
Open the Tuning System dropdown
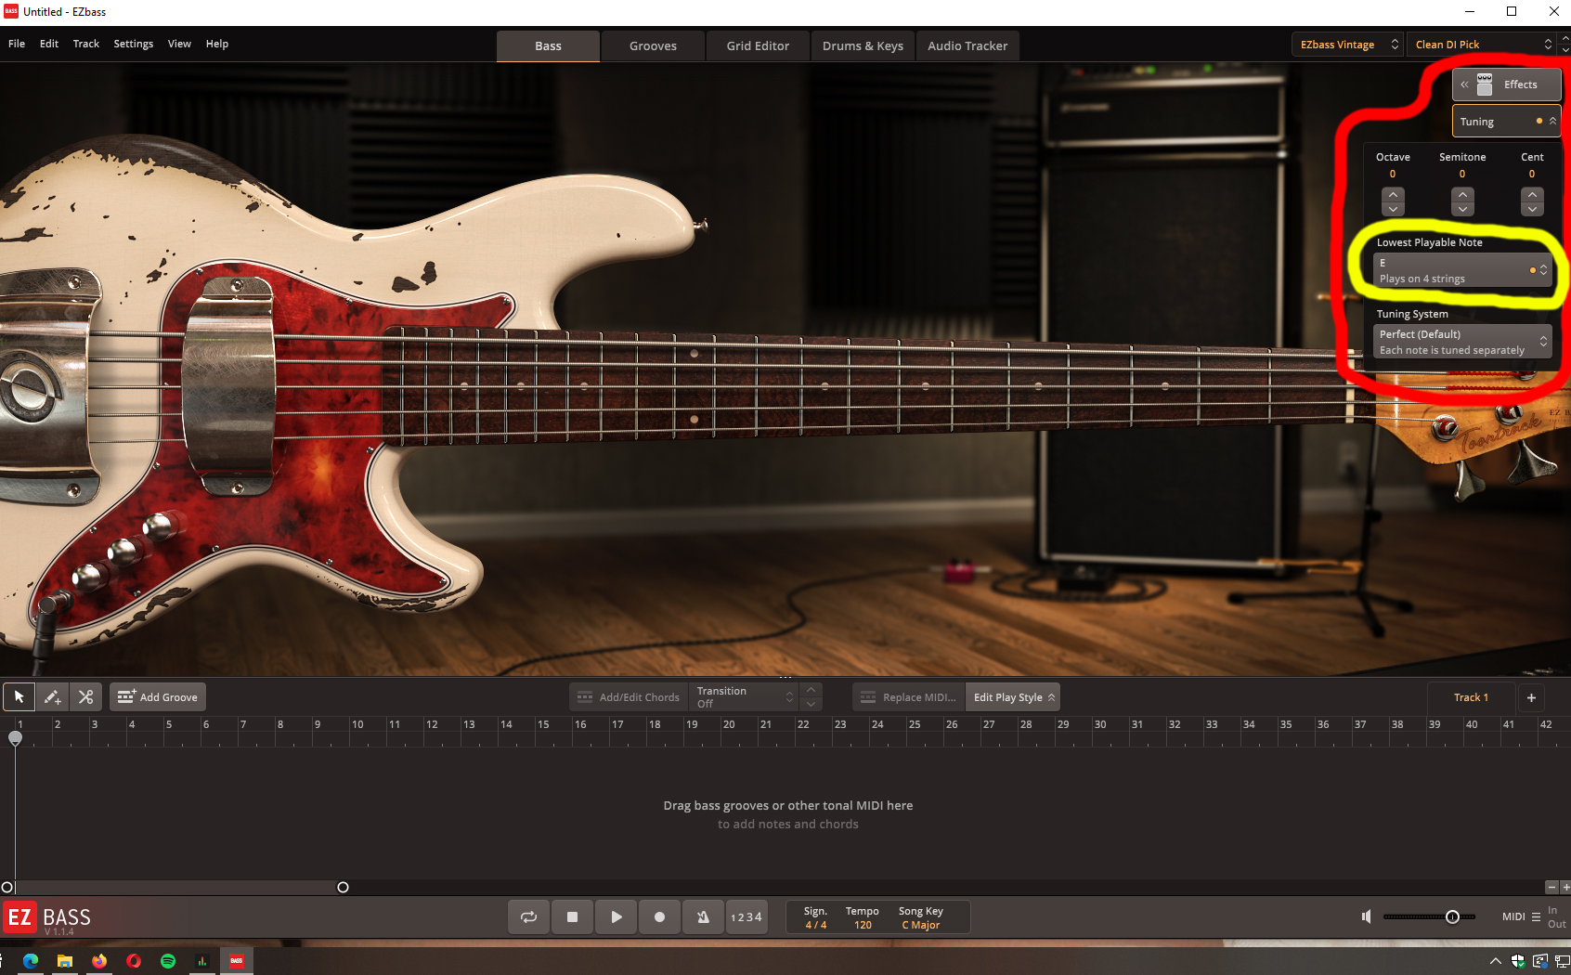tap(1461, 342)
